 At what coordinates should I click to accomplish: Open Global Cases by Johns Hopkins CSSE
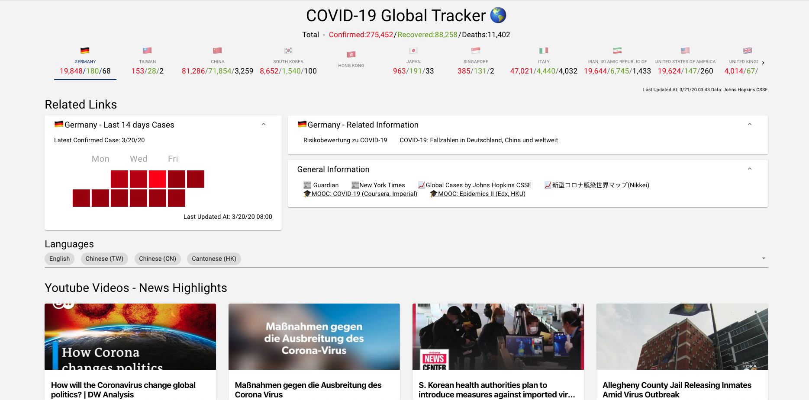474,185
